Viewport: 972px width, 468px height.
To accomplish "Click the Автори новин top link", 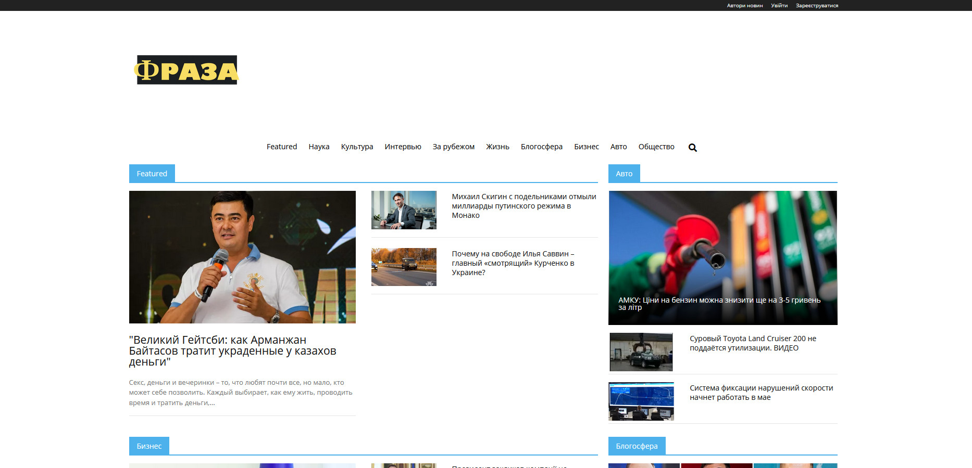I will 744,6.
